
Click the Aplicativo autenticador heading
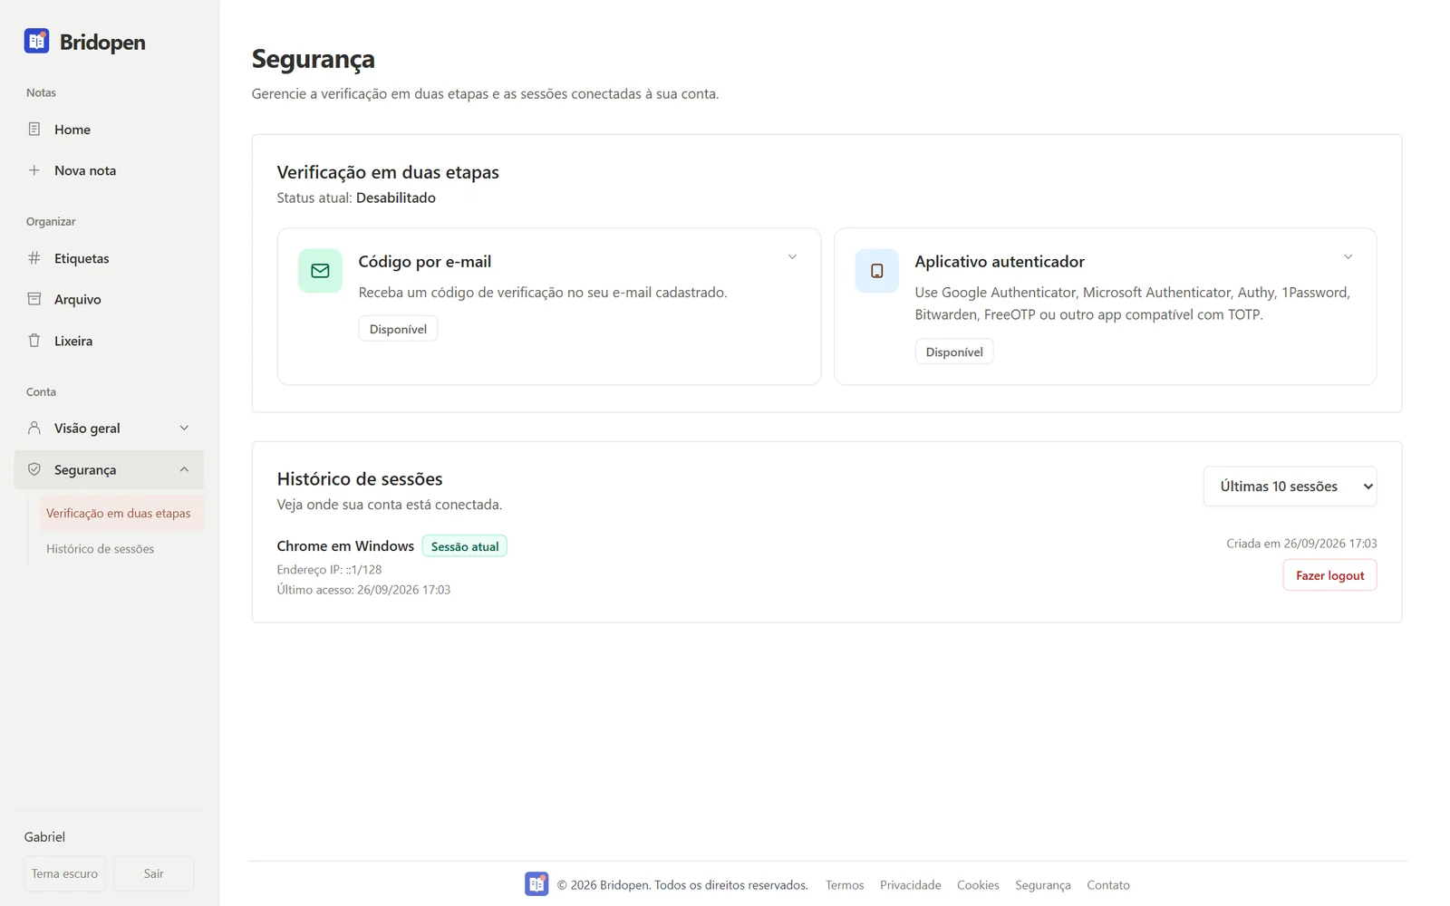[x=1000, y=262]
